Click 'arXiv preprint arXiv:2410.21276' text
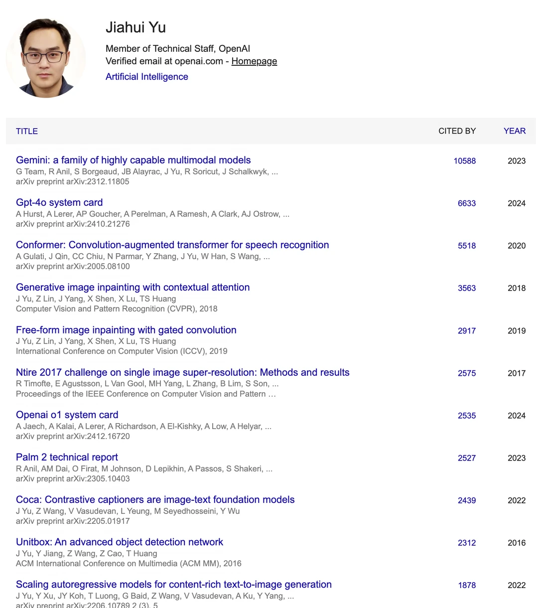 (x=73, y=224)
